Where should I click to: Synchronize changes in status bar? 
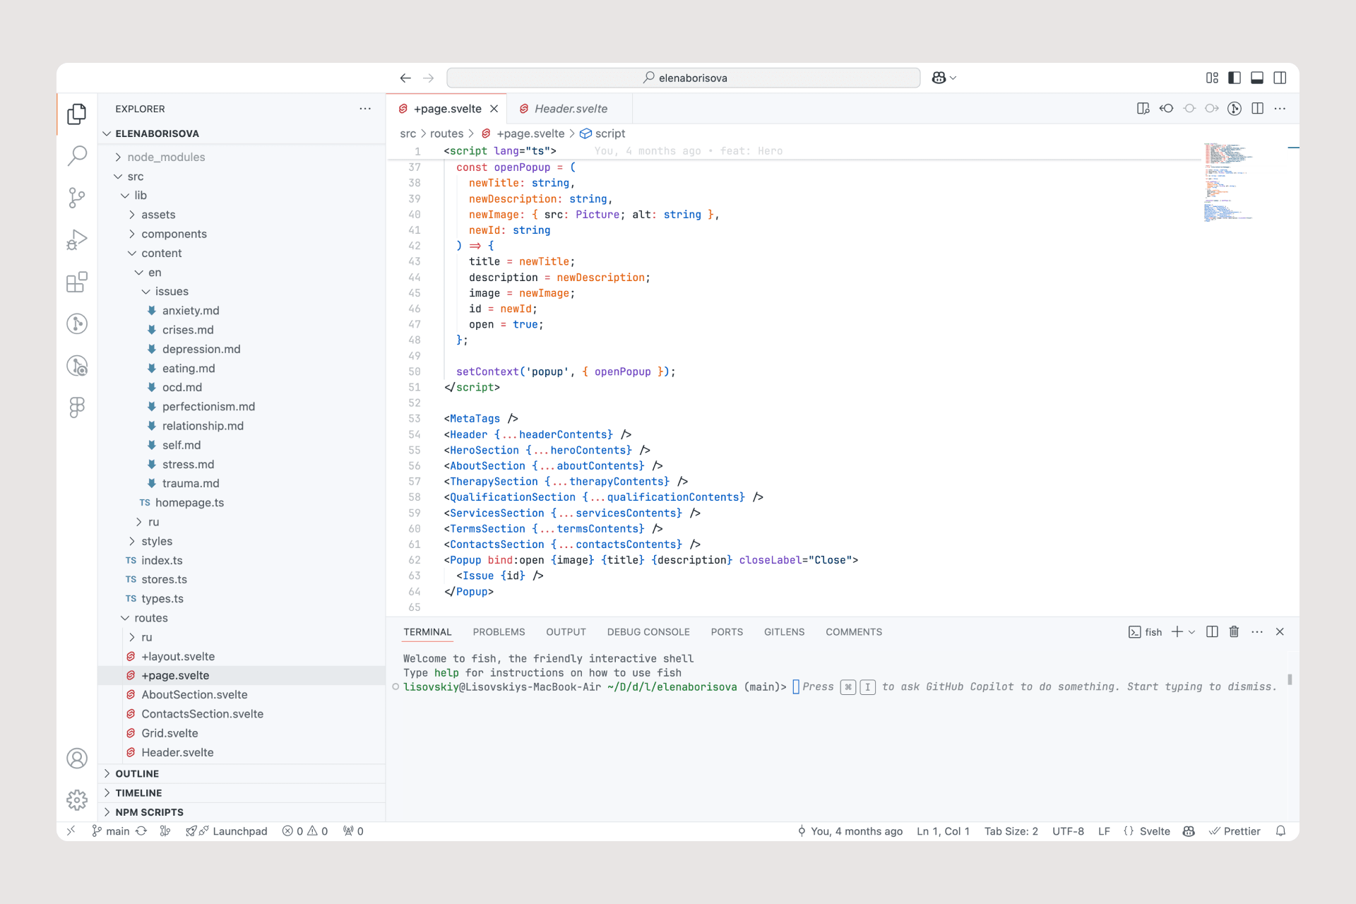141,831
